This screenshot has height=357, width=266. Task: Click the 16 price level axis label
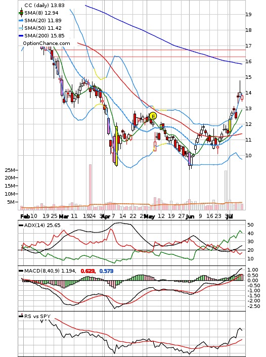tap(248, 62)
